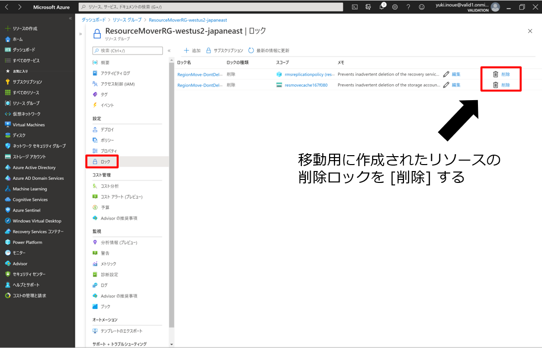Image resolution: width=542 pixels, height=348 pixels.
Task: Open すべてのリソース in sidebar
Action: coord(22,93)
